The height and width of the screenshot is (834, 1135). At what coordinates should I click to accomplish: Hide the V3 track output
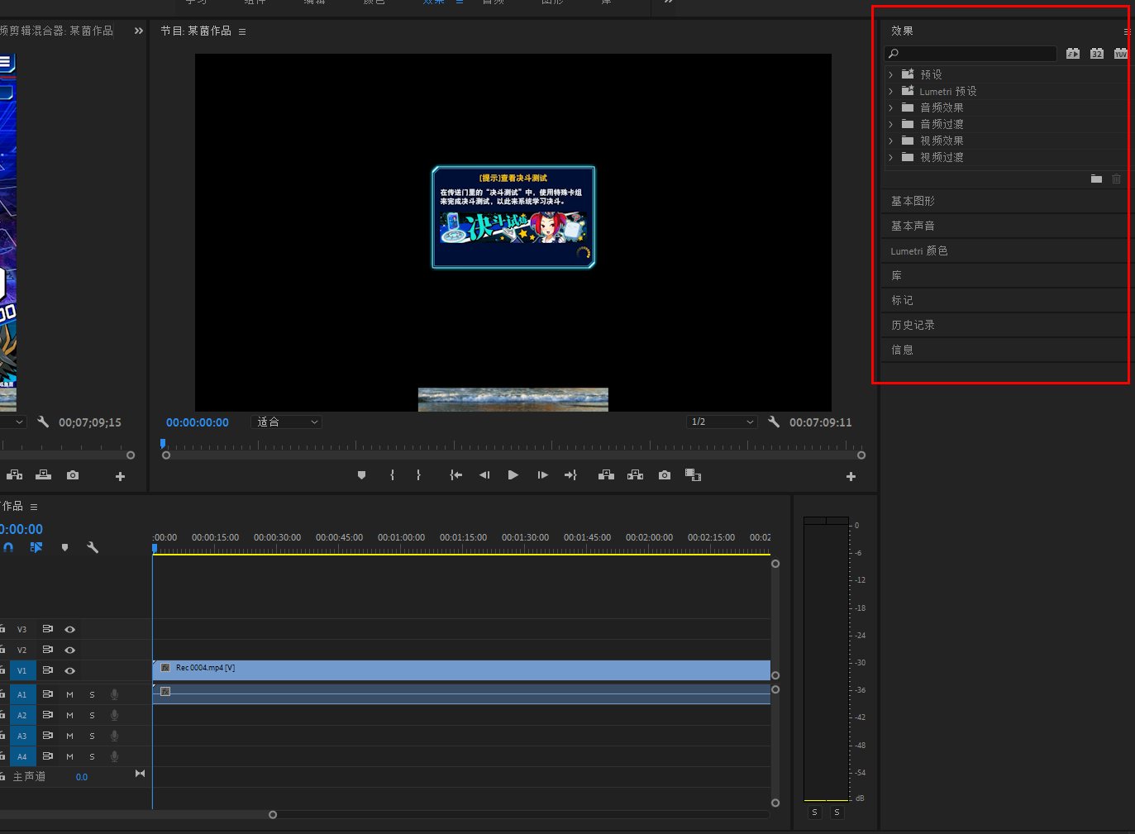pos(69,629)
